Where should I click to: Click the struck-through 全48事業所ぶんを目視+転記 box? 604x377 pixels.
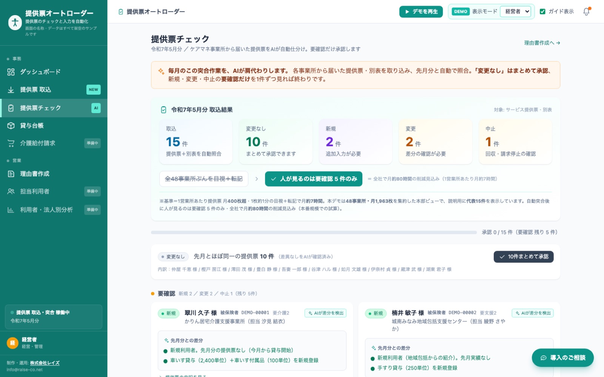(204, 179)
